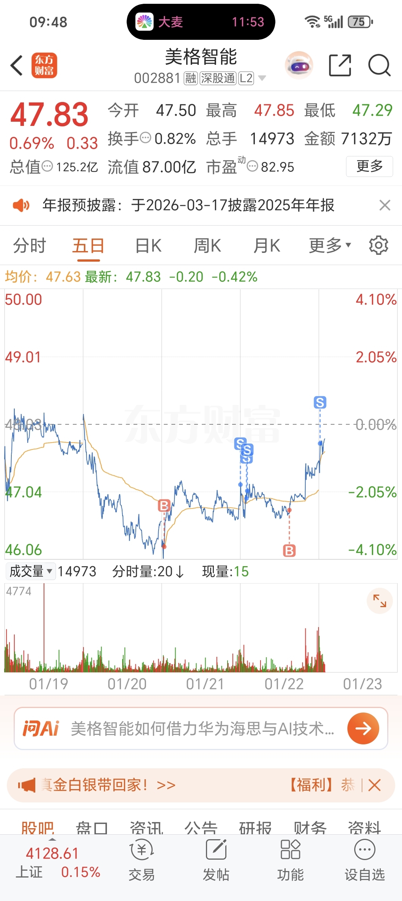Expand the stock code dropdown triangle
Screen dimensions: 402x901
click(262, 78)
